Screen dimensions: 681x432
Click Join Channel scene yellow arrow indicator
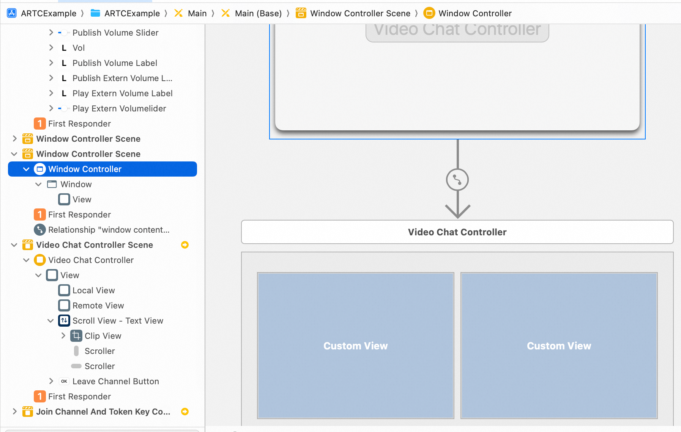tap(185, 412)
